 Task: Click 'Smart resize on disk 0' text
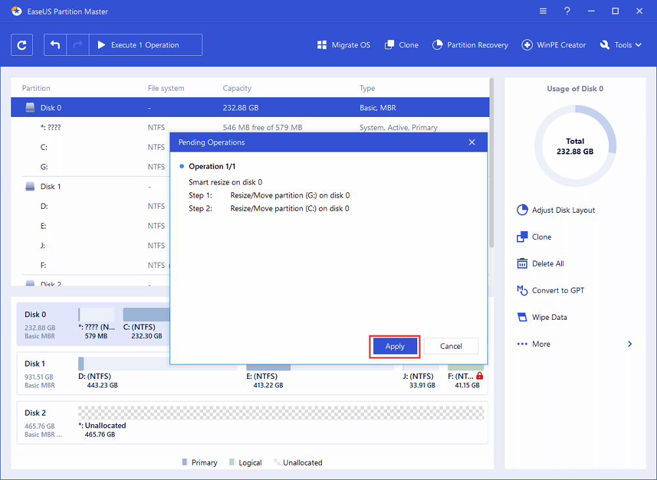coord(225,182)
